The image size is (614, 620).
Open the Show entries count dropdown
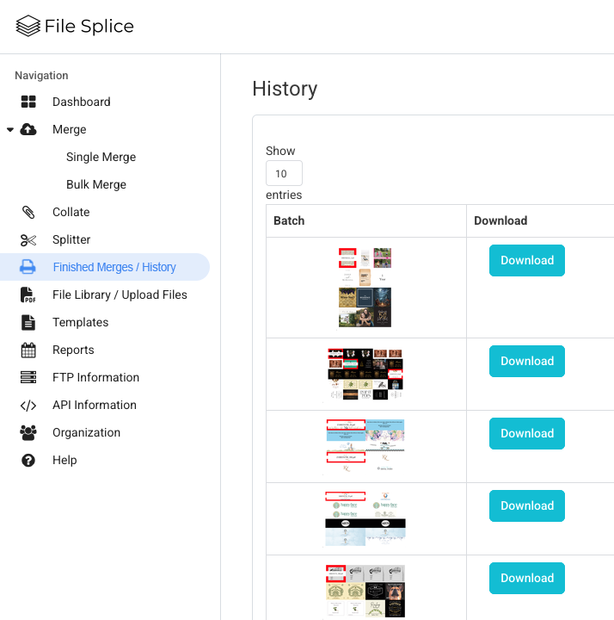[284, 173]
